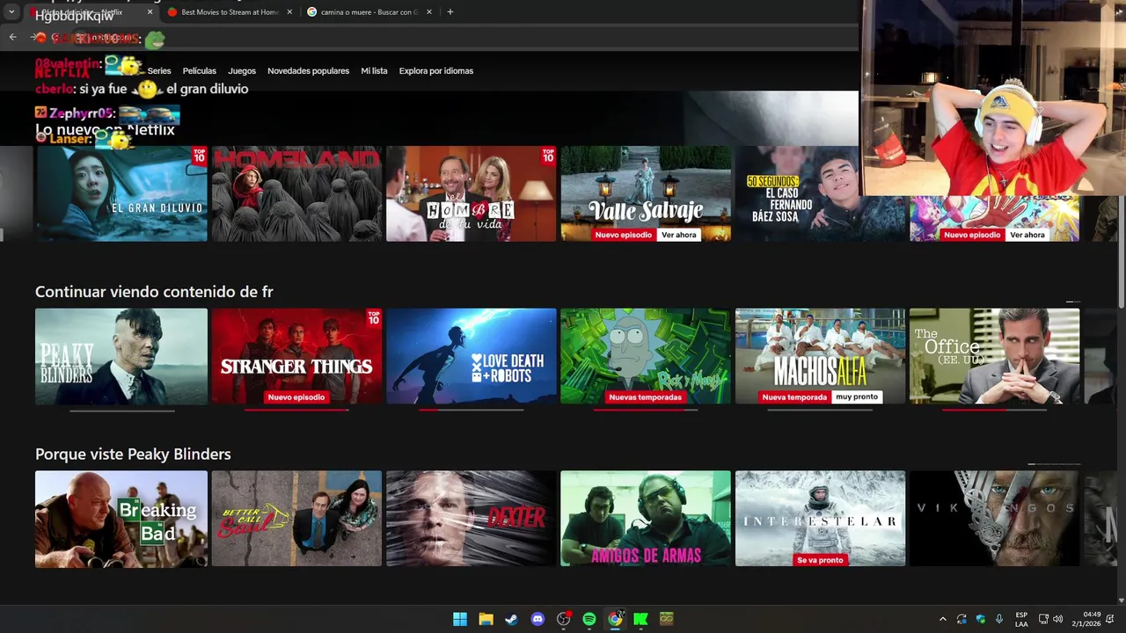
Task: Go back with the browser back arrow
Action: [12, 37]
